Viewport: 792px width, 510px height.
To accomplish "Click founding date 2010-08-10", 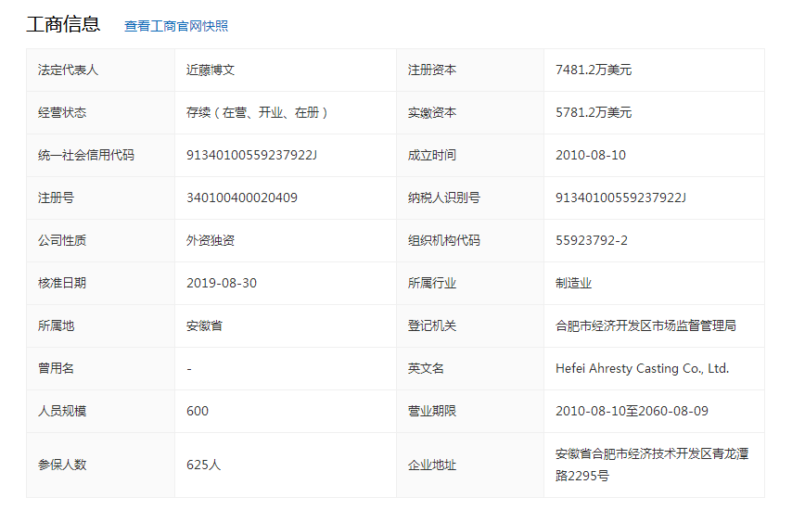I will point(591,155).
